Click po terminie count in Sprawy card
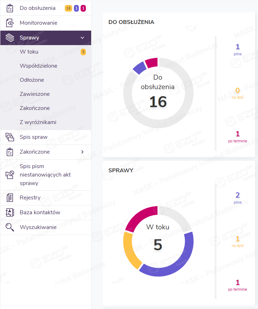The width and height of the screenshot is (258, 309). point(238,283)
